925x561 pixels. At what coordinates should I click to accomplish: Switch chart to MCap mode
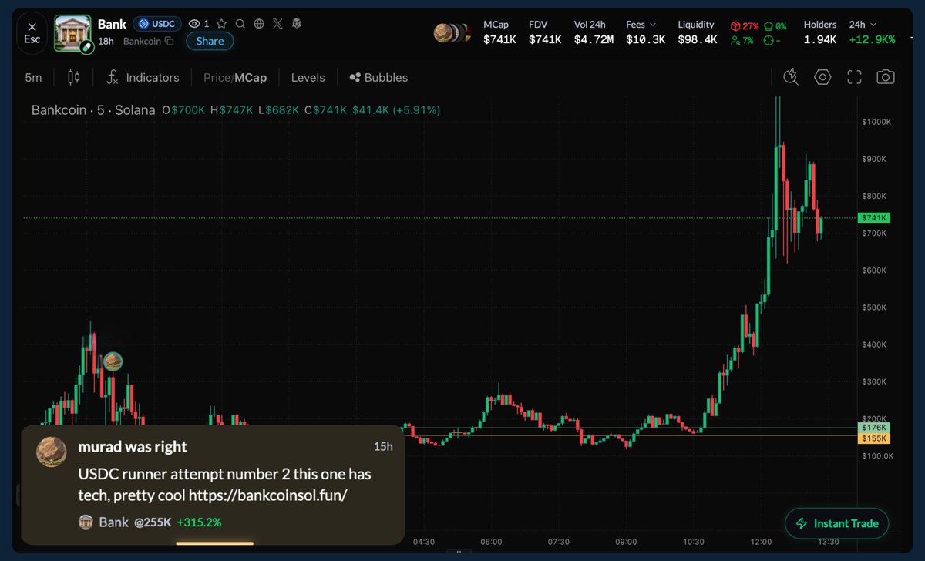250,77
